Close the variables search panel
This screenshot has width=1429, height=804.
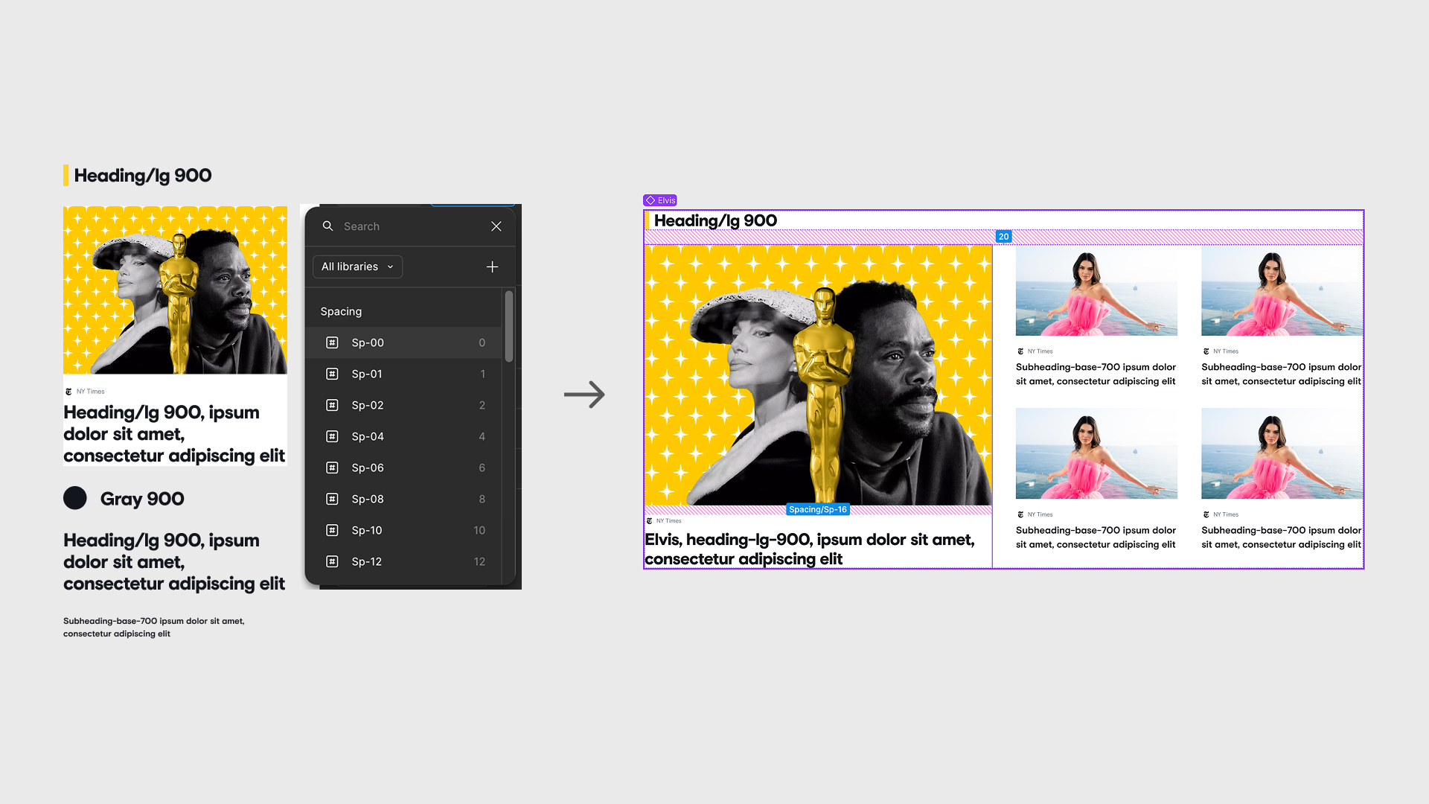click(x=496, y=226)
